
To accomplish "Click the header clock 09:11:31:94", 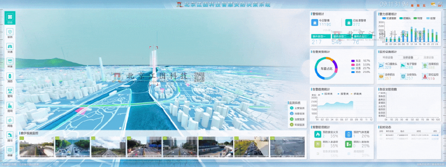I will [394, 4].
